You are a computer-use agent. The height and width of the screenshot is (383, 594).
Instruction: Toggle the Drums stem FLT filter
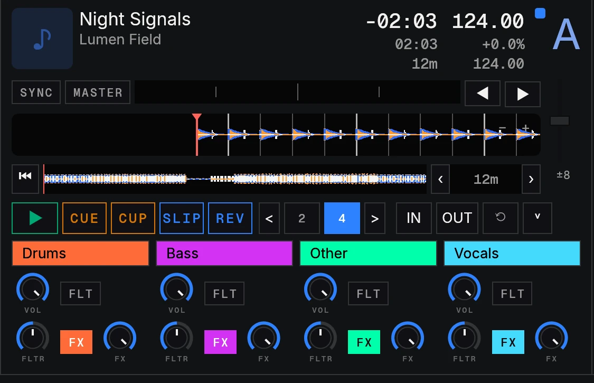pos(80,294)
